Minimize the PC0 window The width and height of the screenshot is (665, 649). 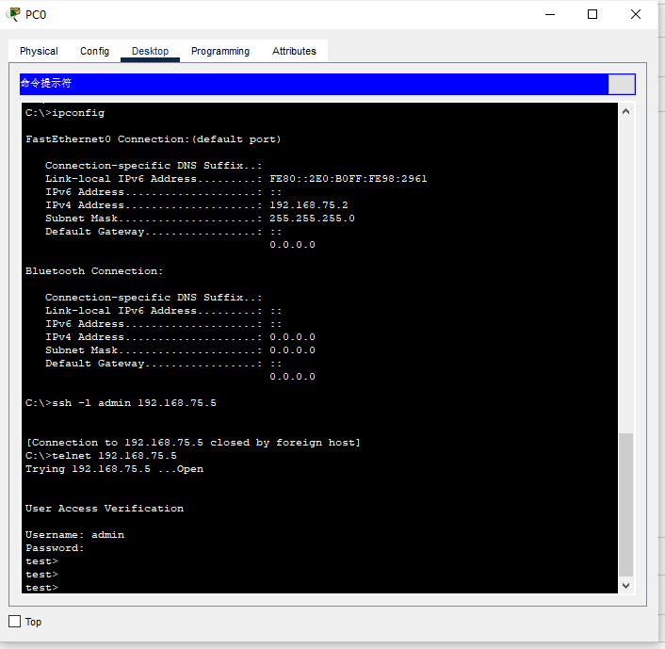[x=550, y=14]
